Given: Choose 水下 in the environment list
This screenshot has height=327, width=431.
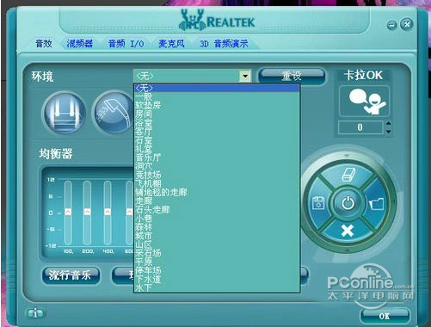Looking at the screenshot, I should pyautogui.click(x=217, y=287).
